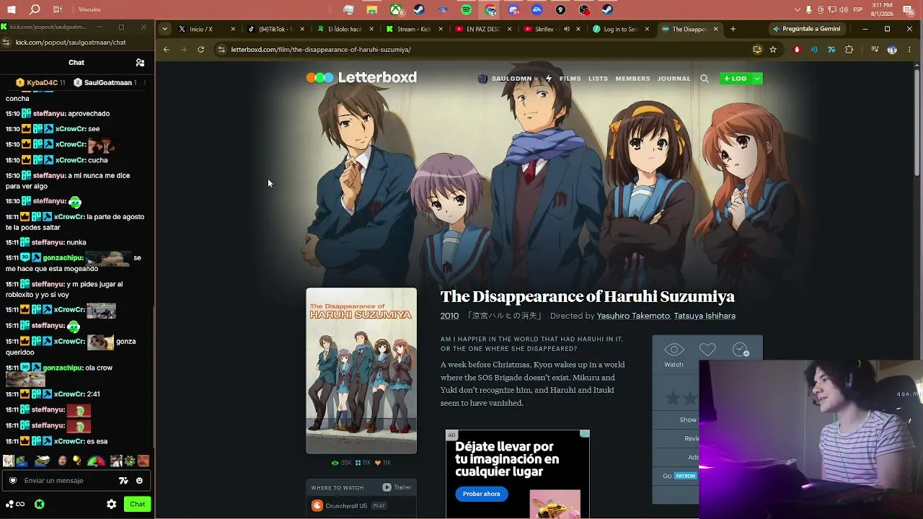Open Letterboxd search magnifier

(705, 79)
